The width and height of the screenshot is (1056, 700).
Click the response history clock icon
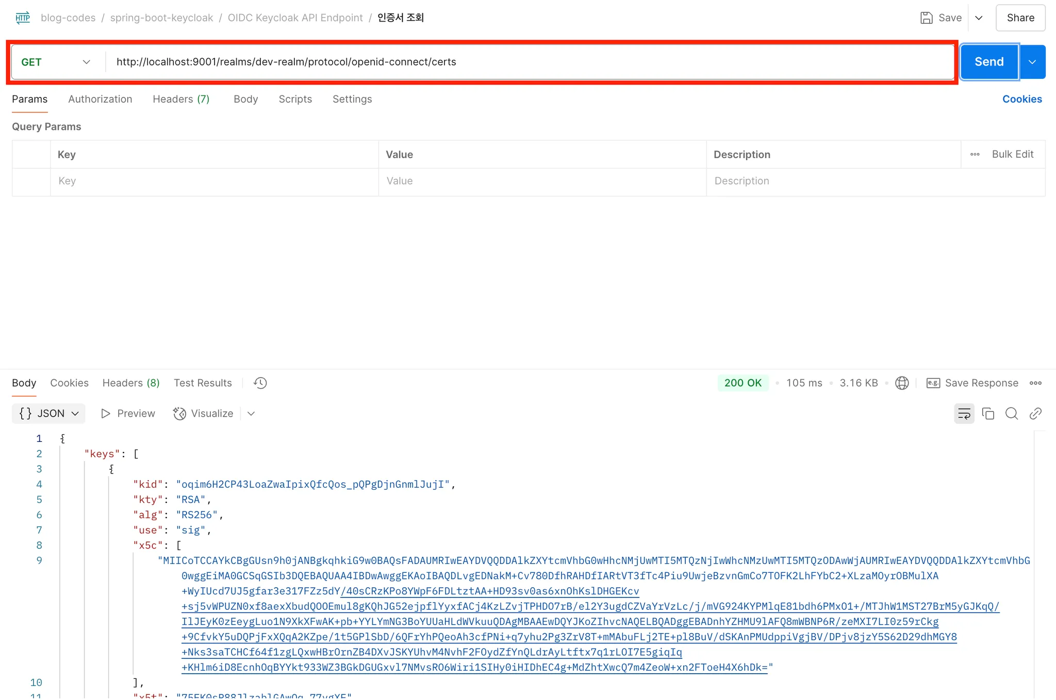coord(260,383)
